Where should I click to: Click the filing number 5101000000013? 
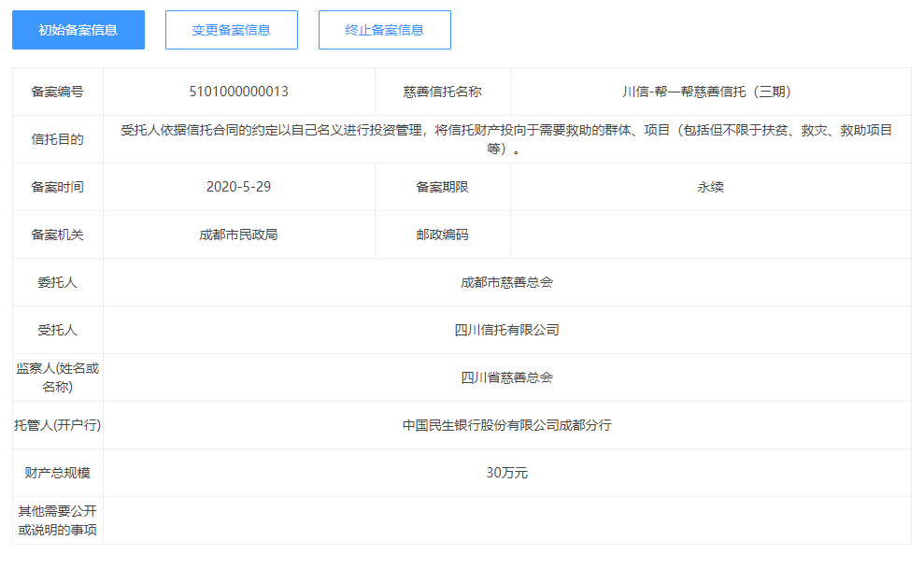[x=238, y=92]
